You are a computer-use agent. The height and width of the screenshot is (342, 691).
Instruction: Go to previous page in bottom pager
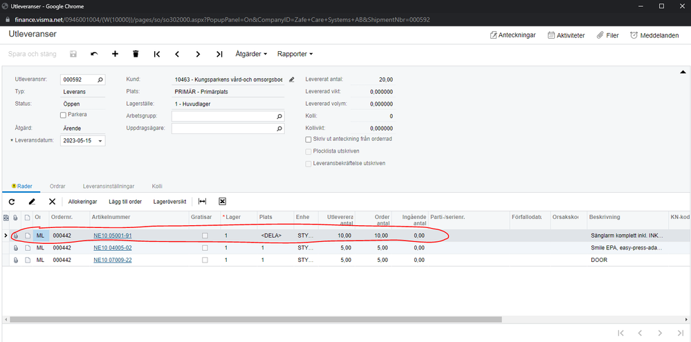[641, 333]
